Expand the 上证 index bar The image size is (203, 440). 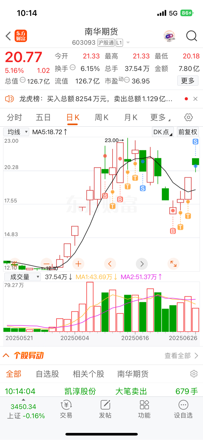[25, 411]
